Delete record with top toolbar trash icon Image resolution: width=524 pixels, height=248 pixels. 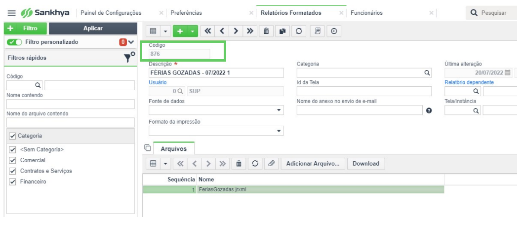pyautogui.click(x=266, y=31)
